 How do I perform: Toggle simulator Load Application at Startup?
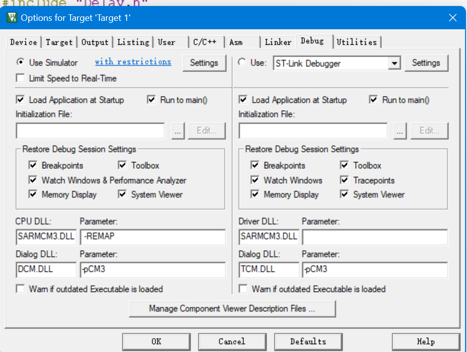(x=20, y=100)
